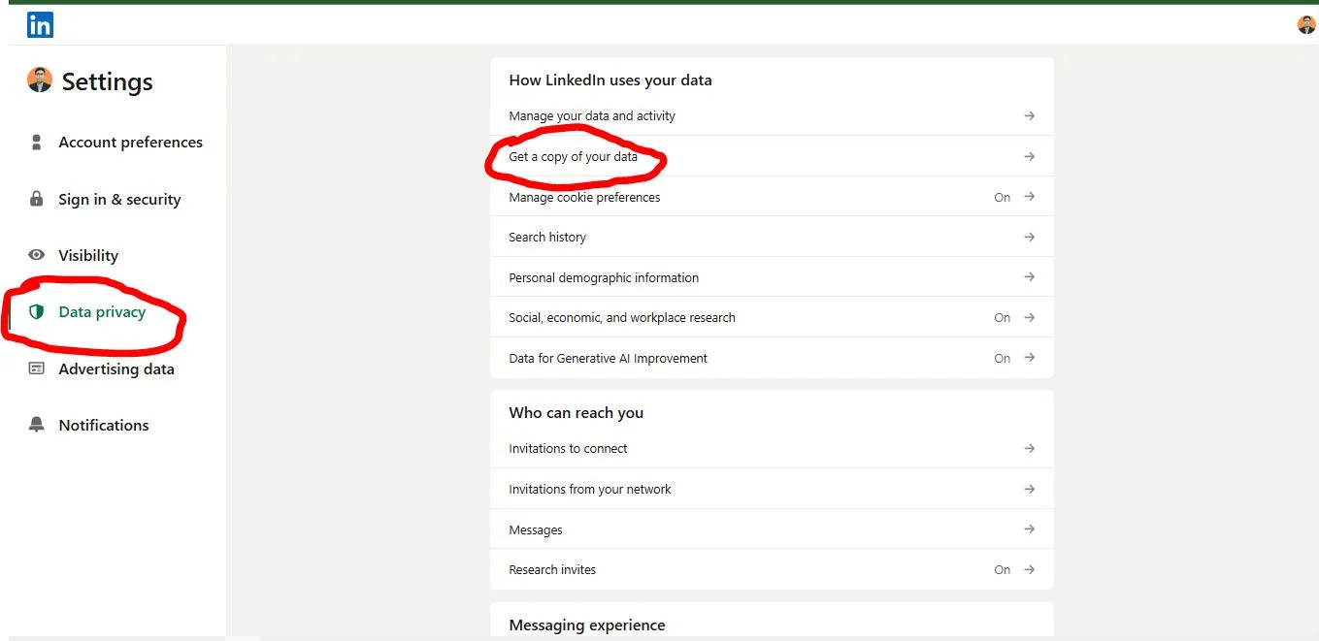Viewport: 1319px width, 641px height.
Task: Go to Visibility settings
Action: pos(88,255)
